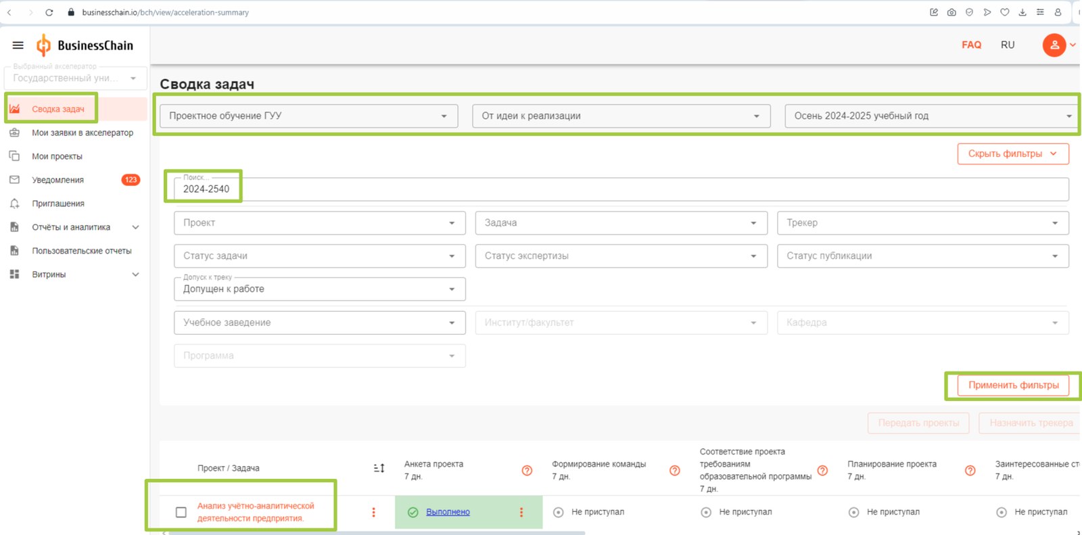1082x535 pixels.
Task: Click the browser screenshot camera icon
Action: click(x=951, y=12)
